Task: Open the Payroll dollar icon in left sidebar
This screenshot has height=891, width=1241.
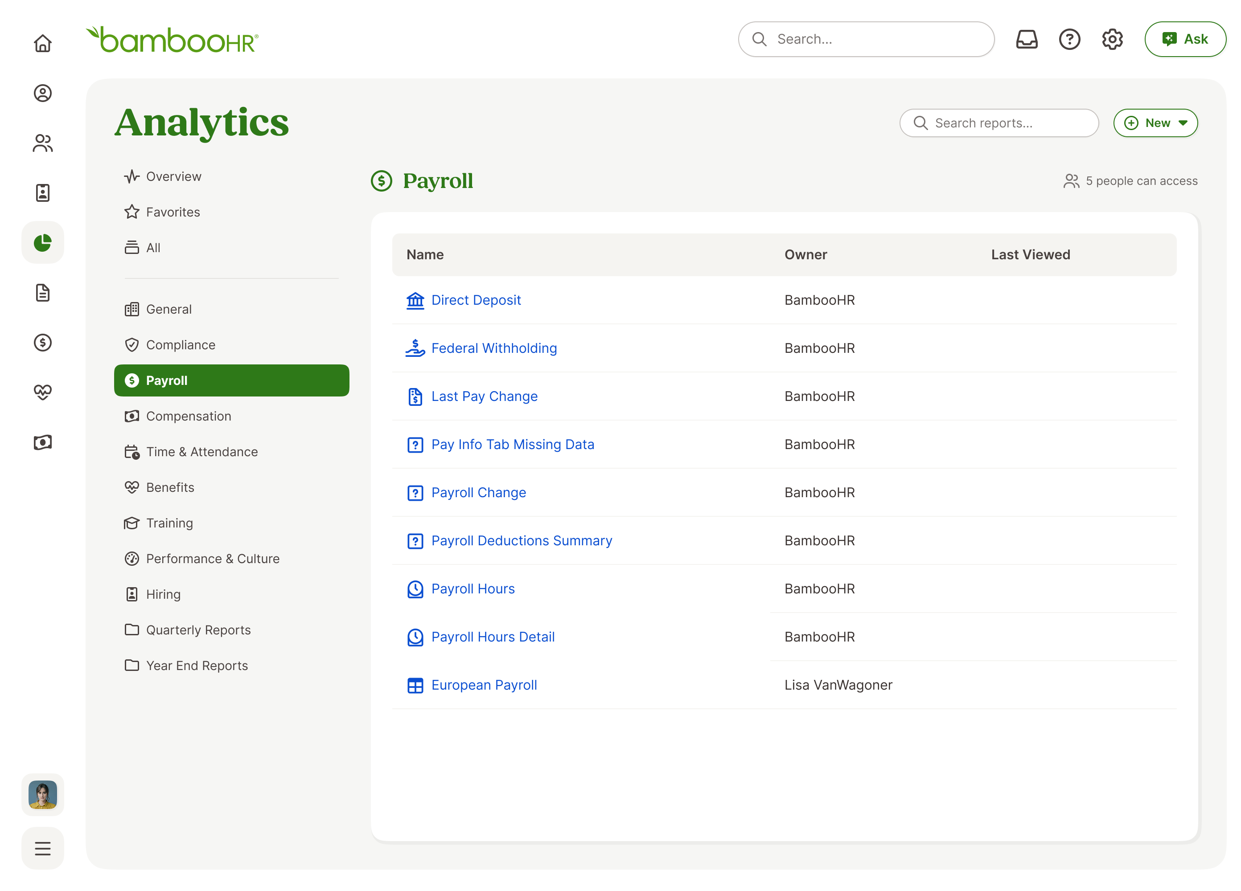Action: click(43, 343)
